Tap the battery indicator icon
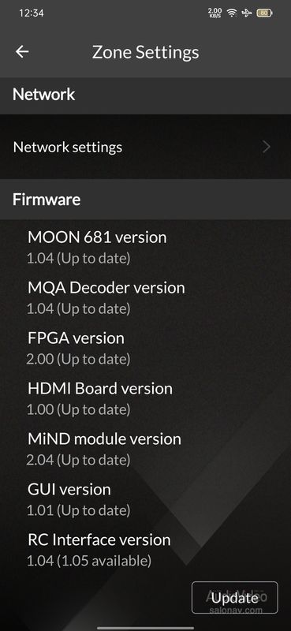291x631 pixels. click(x=264, y=13)
